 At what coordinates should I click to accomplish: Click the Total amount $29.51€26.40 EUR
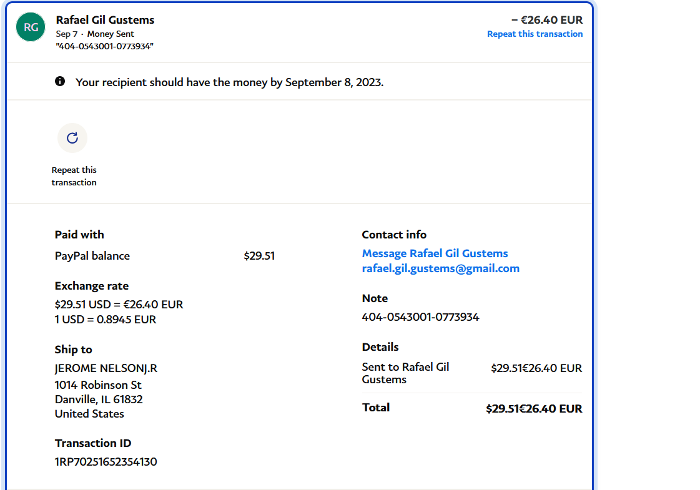[x=533, y=409]
